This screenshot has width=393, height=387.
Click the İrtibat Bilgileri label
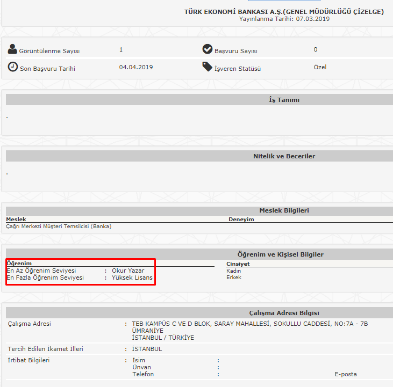(28, 360)
